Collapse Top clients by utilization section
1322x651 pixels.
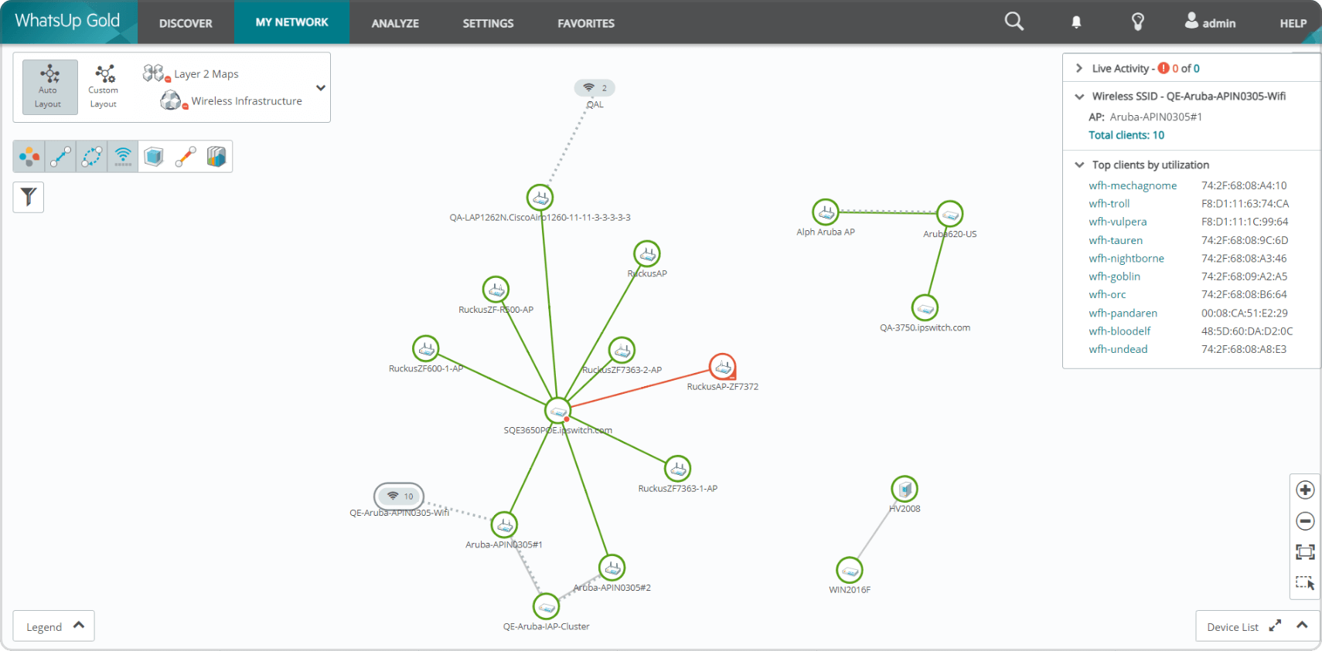click(1079, 165)
